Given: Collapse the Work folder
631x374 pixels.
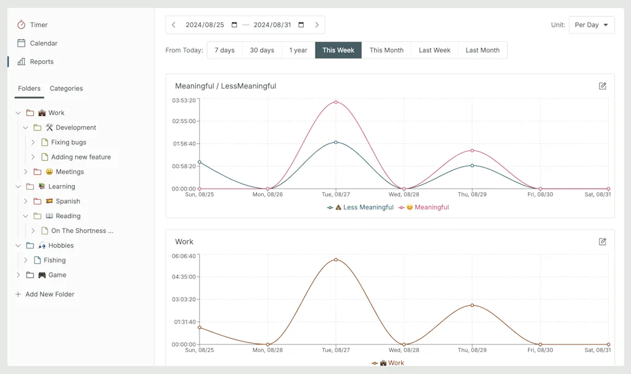Looking at the screenshot, I should pyautogui.click(x=18, y=113).
